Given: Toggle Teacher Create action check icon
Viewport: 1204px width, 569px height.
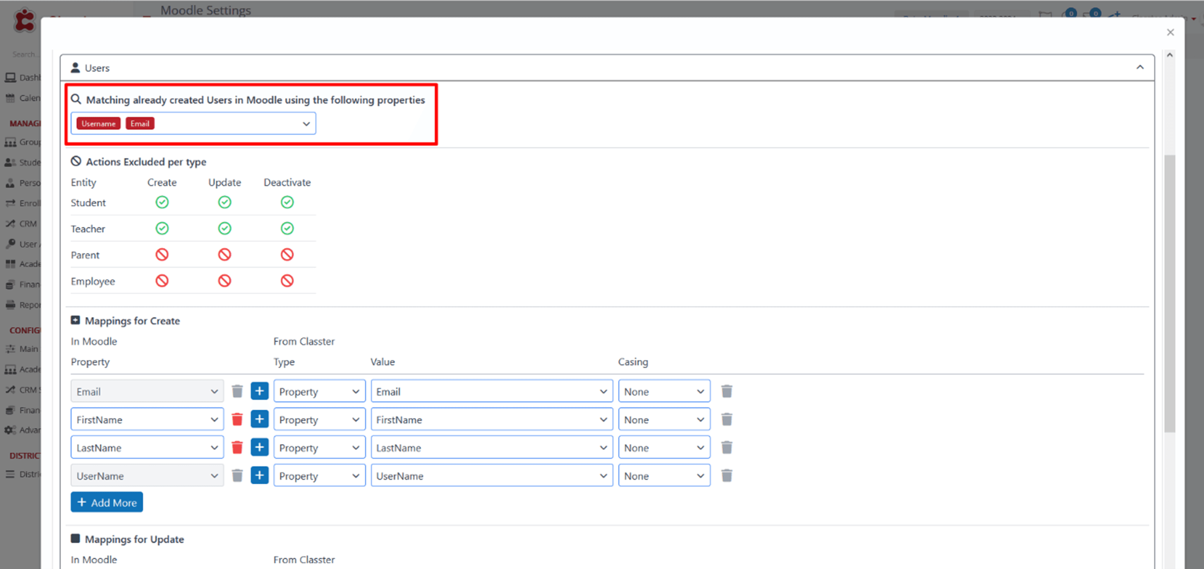Looking at the screenshot, I should click(162, 228).
